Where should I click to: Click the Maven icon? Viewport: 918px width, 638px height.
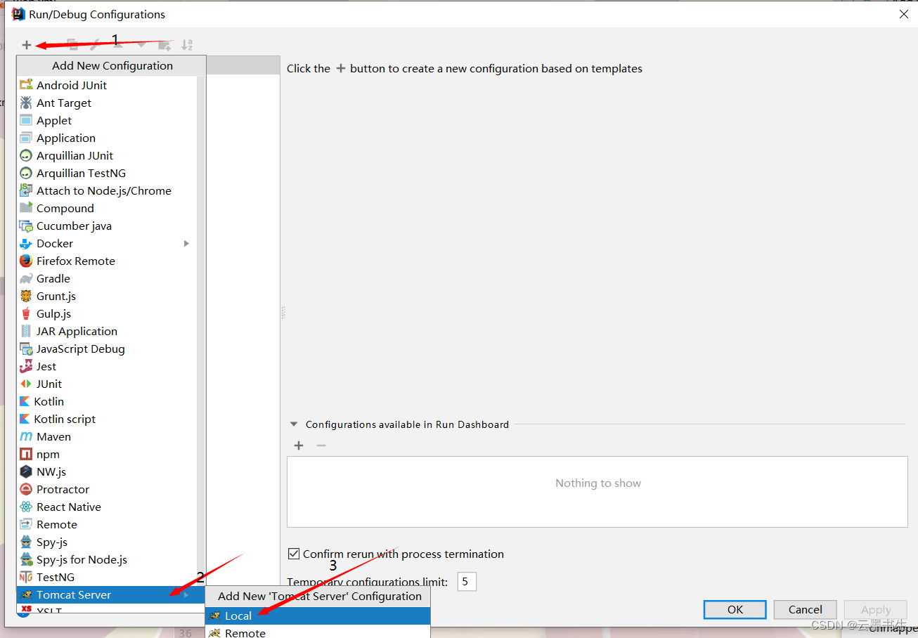[x=26, y=436]
